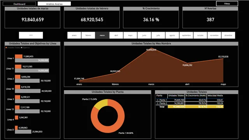This screenshot has height=140, width=249.
Task: Select septiembre month button
Action: [186, 35]
